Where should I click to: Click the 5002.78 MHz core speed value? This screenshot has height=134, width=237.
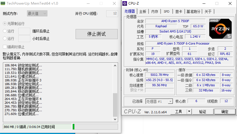click(159, 75)
